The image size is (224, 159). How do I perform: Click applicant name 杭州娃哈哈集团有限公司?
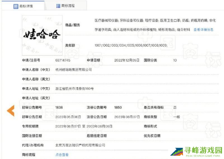[x=74, y=70]
